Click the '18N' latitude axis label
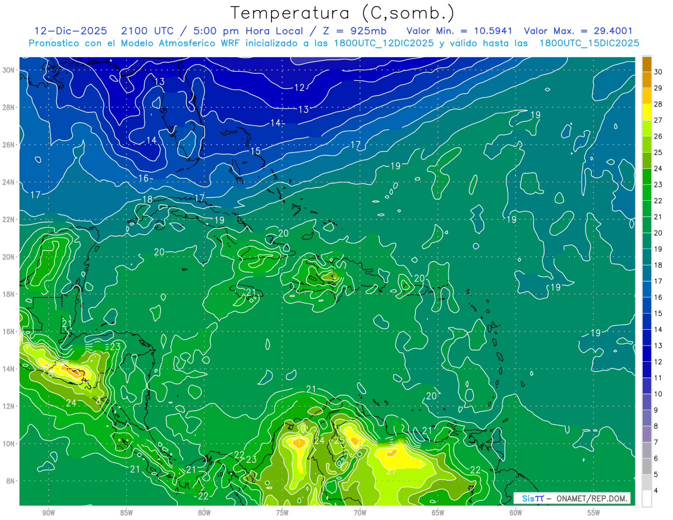673x520 pixels. (8, 294)
